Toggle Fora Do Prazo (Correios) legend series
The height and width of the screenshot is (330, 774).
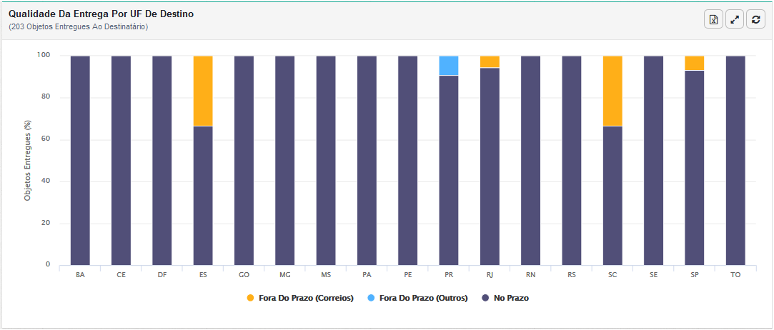click(300, 298)
